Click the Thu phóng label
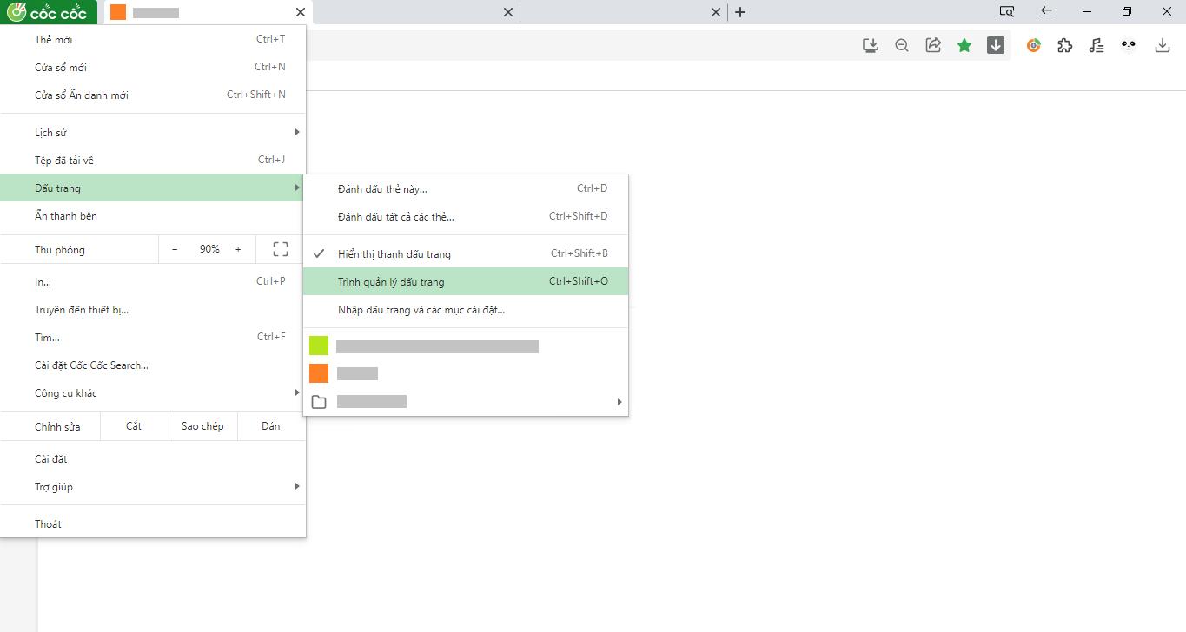This screenshot has width=1186, height=632. point(60,250)
